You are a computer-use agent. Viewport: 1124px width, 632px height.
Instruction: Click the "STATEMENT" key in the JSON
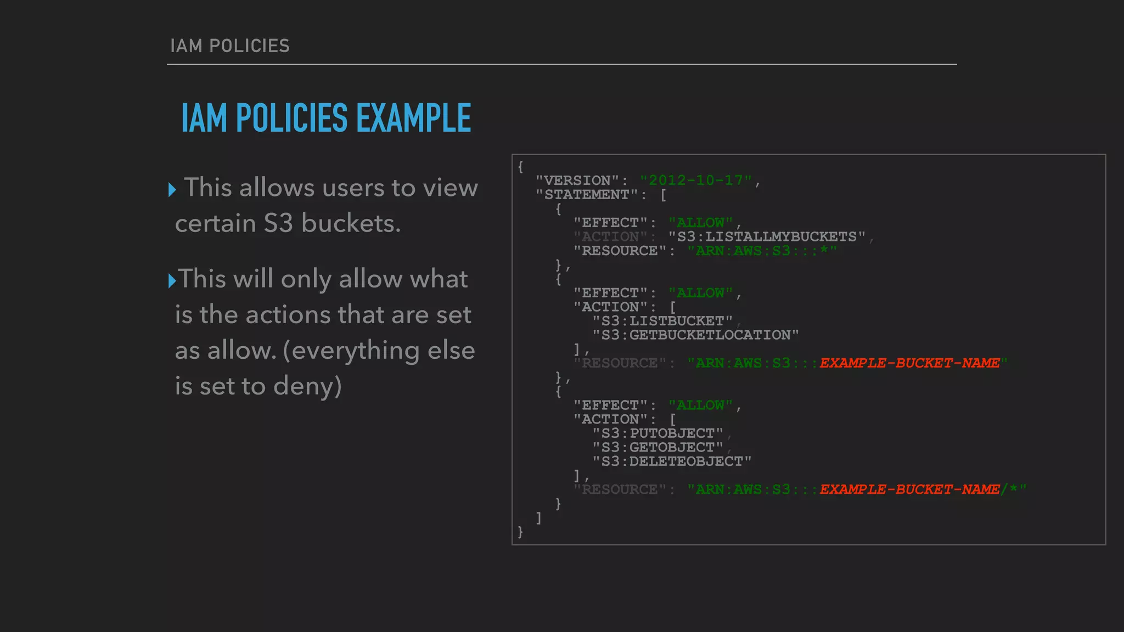click(587, 195)
